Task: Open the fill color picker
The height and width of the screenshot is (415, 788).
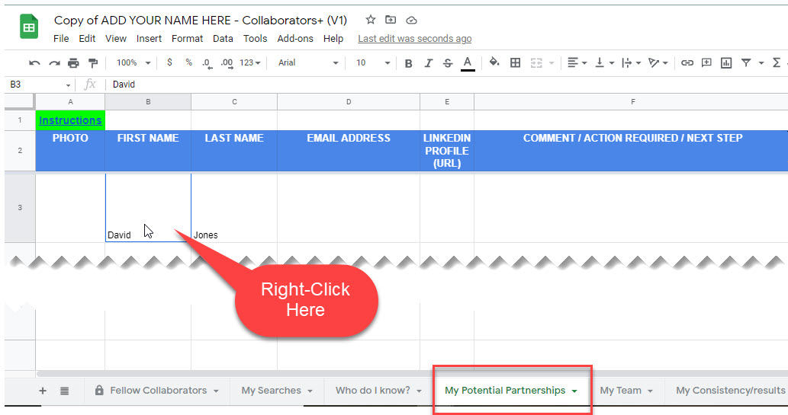Action: 494,62
